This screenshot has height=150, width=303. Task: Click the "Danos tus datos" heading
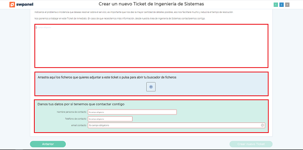tap(81, 104)
